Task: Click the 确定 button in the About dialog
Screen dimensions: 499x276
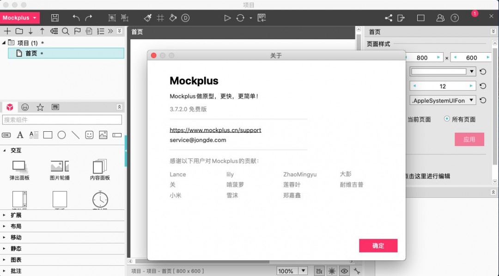Action: pyautogui.click(x=378, y=245)
